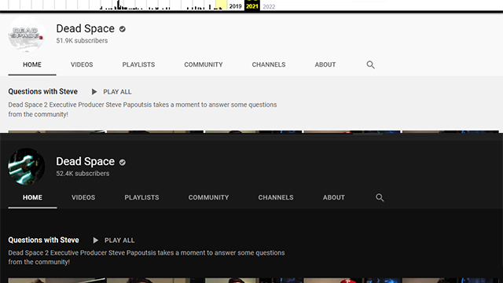This screenshot has height=283, width=503.
Task: Open ABOUT tab on dark-theme channel
Action: 333,197
